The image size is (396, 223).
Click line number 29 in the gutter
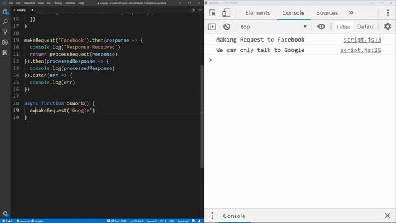[x=16, y=110]
